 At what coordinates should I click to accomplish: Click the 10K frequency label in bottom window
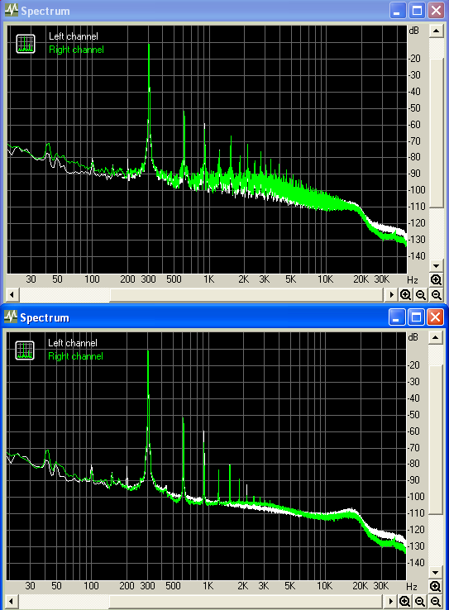[x=324, y=586]
